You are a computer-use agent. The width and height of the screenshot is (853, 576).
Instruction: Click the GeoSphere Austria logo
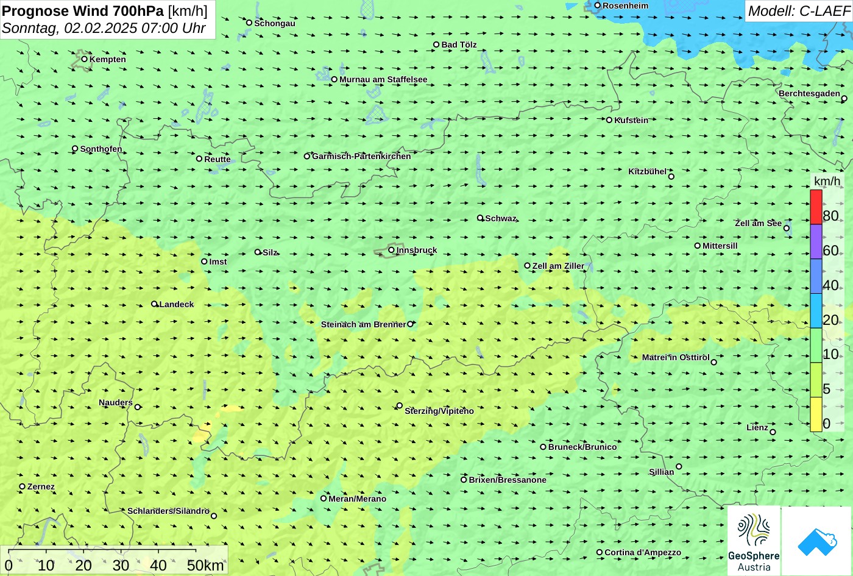(754, 541)
